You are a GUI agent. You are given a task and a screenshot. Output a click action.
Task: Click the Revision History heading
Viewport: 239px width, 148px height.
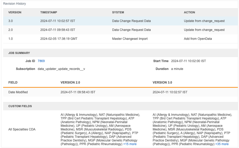click(x=14, y=4)
